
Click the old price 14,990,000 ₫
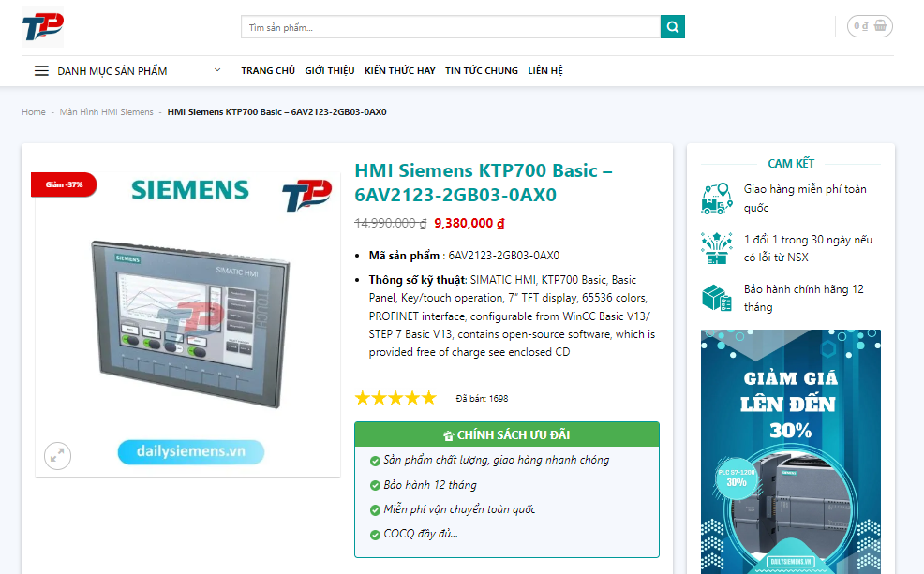390,223
